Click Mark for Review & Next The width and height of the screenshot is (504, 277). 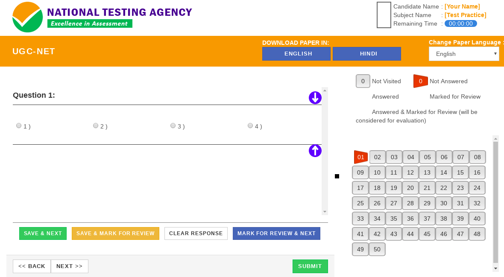point(276,233)
